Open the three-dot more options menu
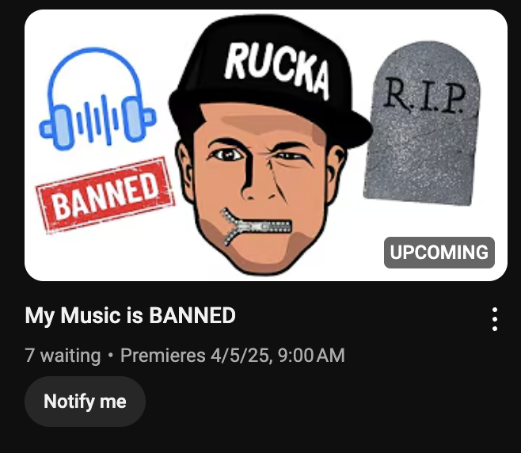The height and width of the screenshot is (453, 521). pyautogui.click(x=494, y=319)
